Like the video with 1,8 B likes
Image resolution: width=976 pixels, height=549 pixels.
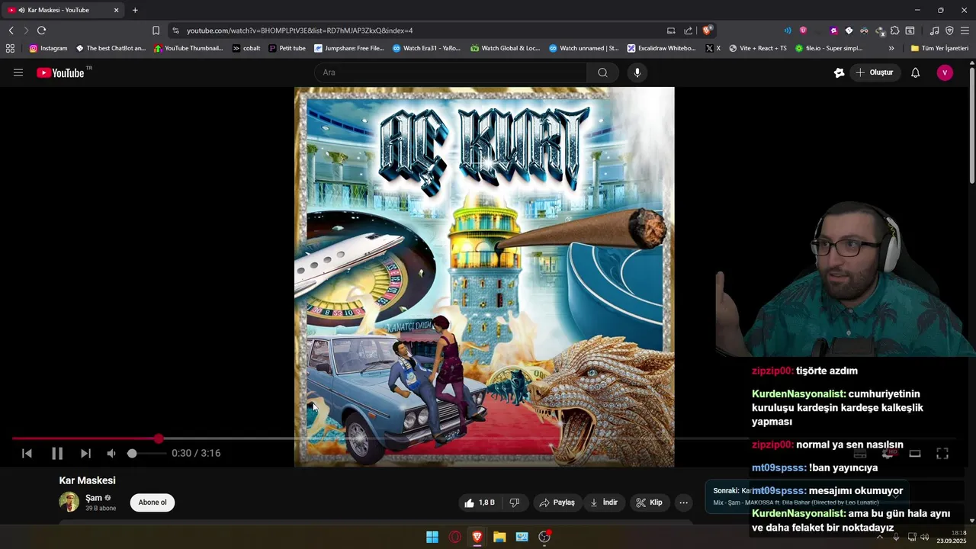480,502
